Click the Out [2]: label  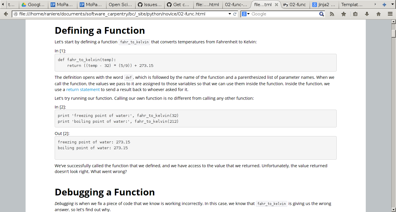(62, 133)
